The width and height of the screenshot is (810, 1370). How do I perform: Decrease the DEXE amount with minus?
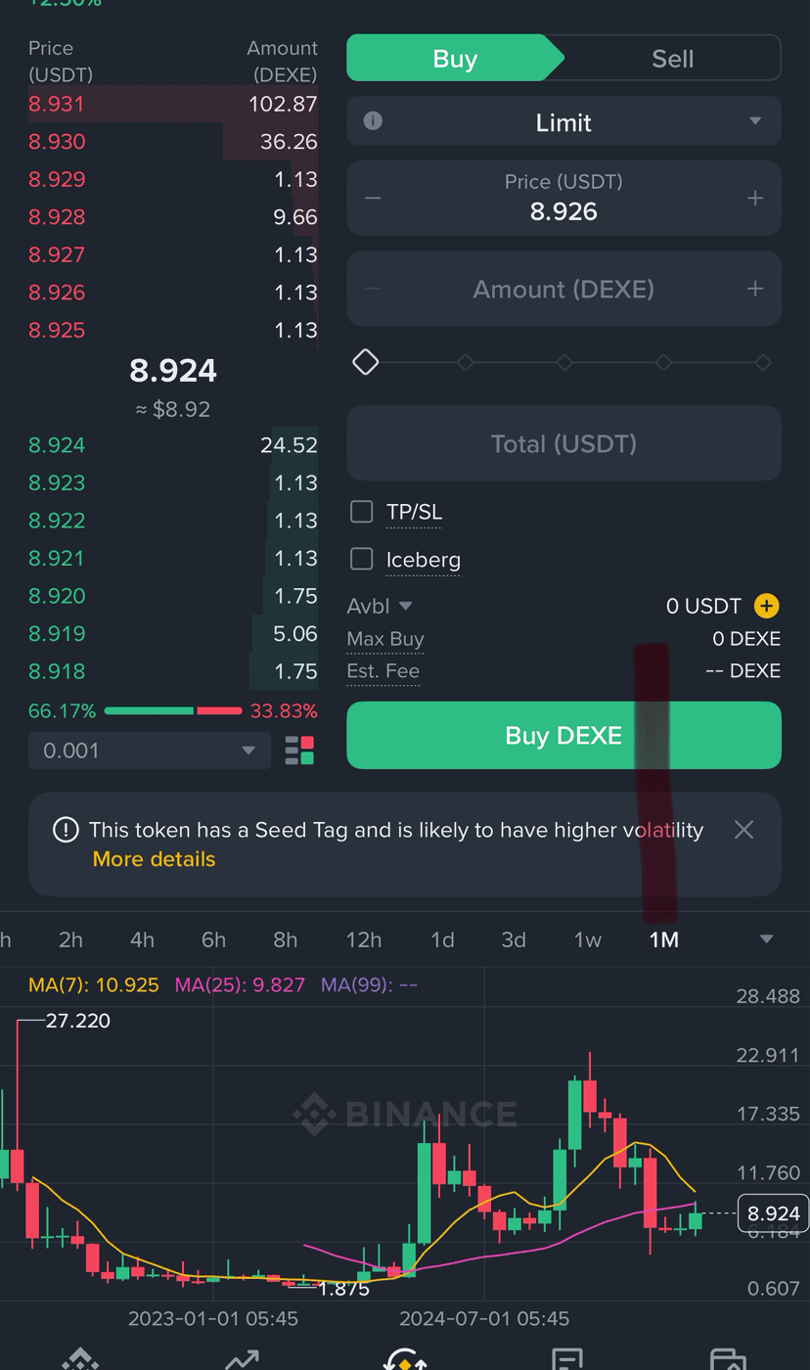coord(373,289)
